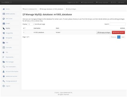The width and height of the screenshot is (127, 97).
Task: Click the clock time in top bar
Action: [113, 2]
